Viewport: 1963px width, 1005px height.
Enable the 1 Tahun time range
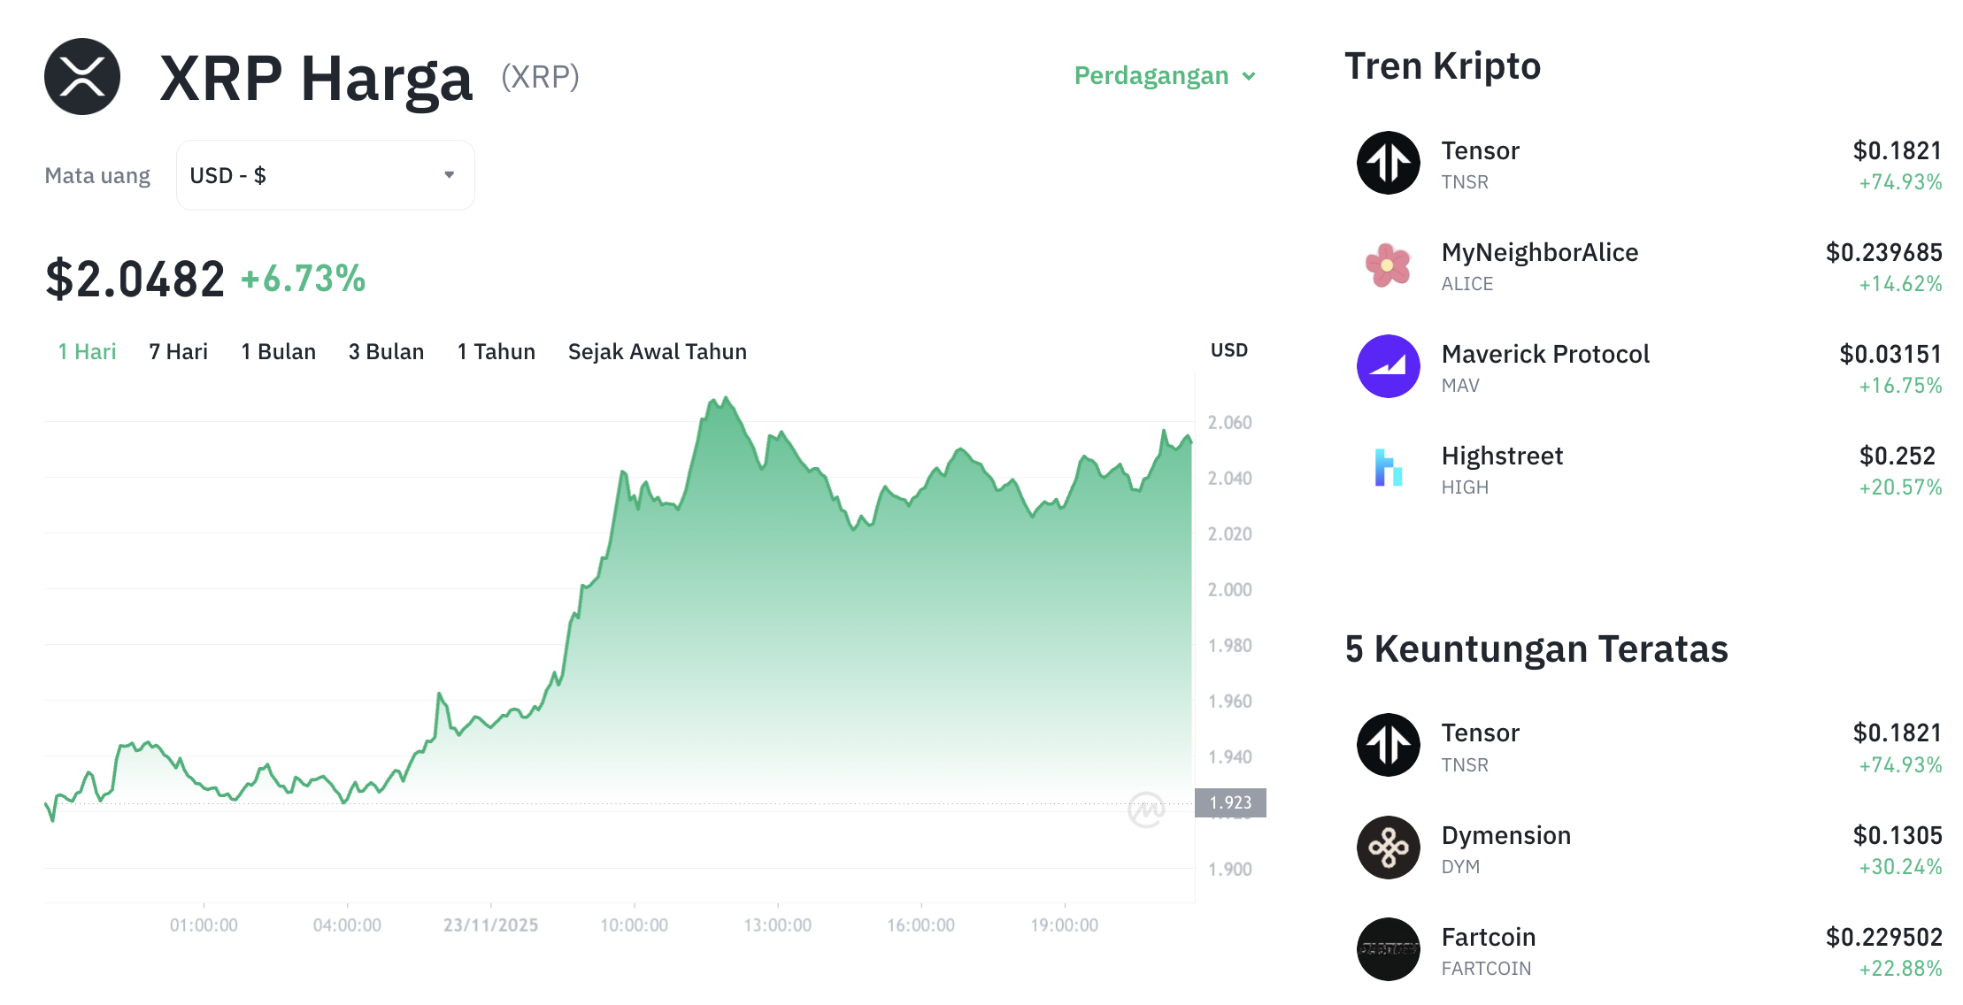(x=496, y=351)
